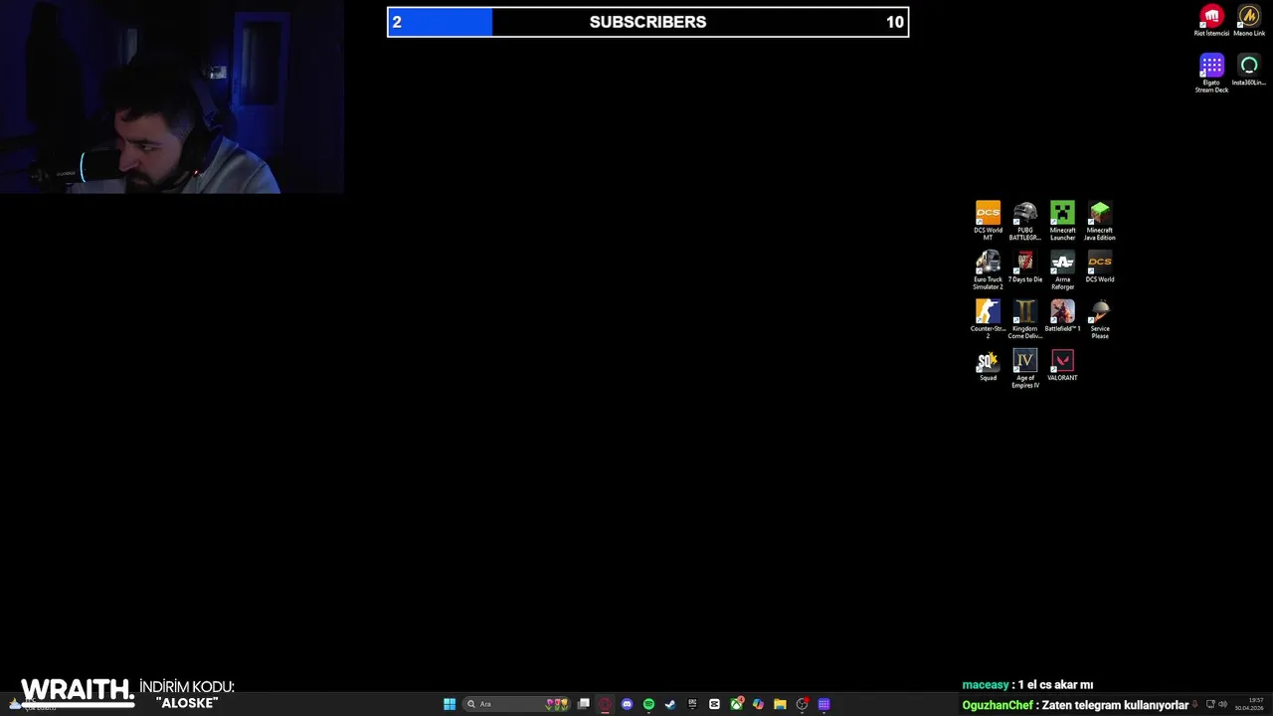Open the Xbox app from the taskbar
1273x716 pixels.
click(x=736, y=704)
